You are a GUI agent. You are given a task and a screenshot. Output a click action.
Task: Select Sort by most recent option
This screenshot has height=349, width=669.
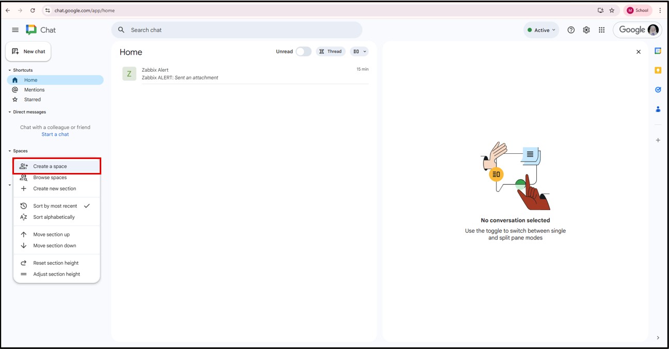[x=55, y=206]
